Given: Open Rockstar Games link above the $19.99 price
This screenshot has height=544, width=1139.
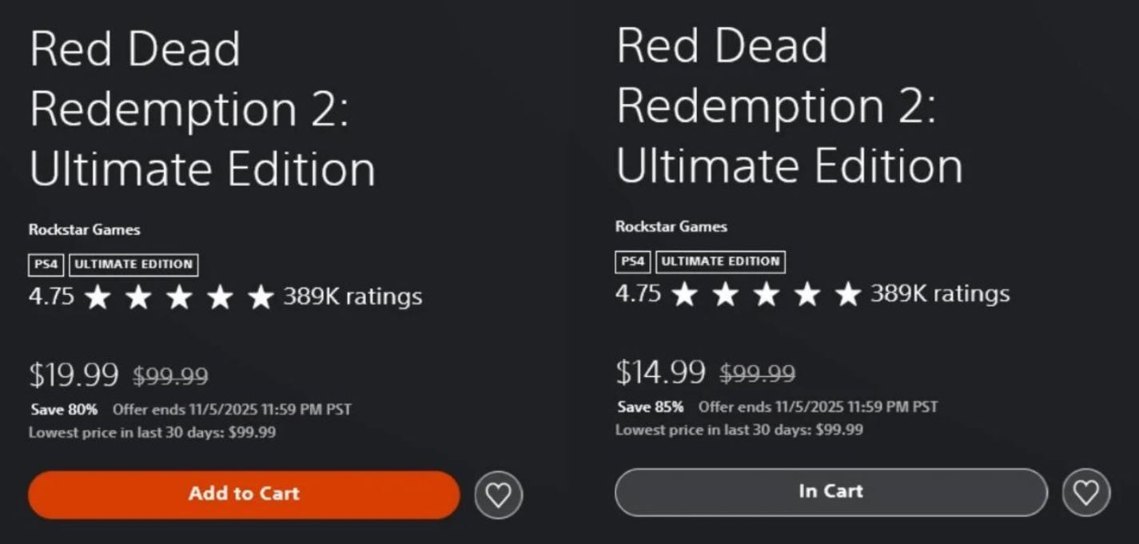Looking at the screenshot, I should tap(84, 230).
